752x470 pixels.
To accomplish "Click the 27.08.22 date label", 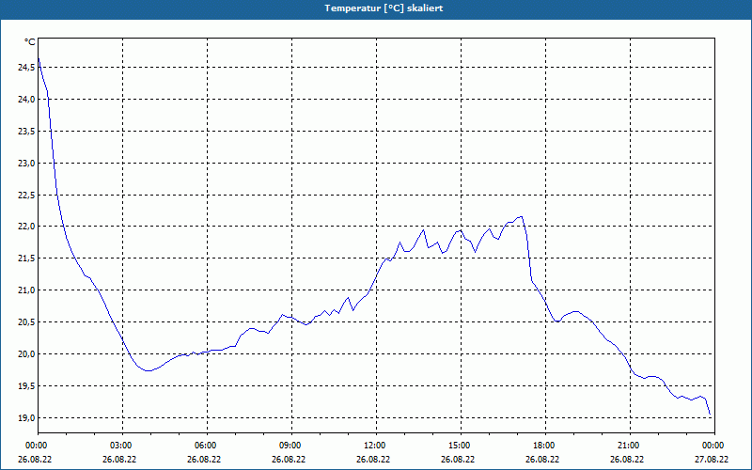I will [x=712, y=460].
